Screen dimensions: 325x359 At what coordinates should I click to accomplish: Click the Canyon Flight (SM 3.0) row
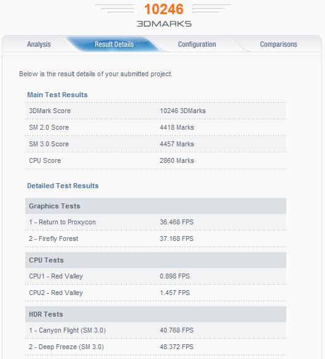tap(155, 330)
